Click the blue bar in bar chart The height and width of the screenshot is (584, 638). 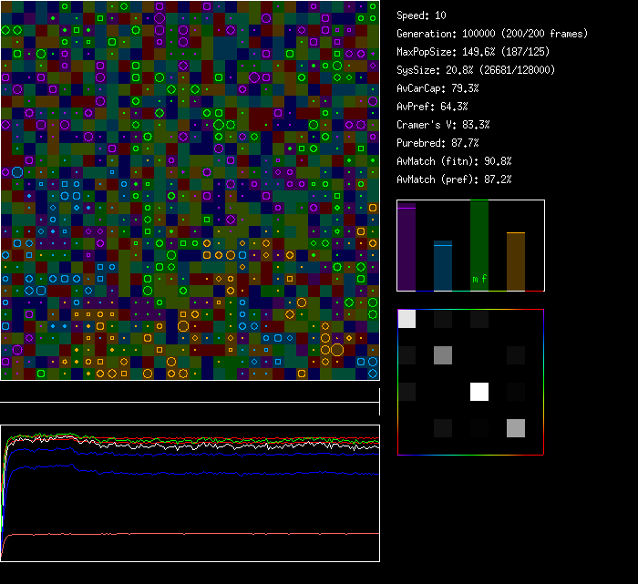(x=442, y=266)
